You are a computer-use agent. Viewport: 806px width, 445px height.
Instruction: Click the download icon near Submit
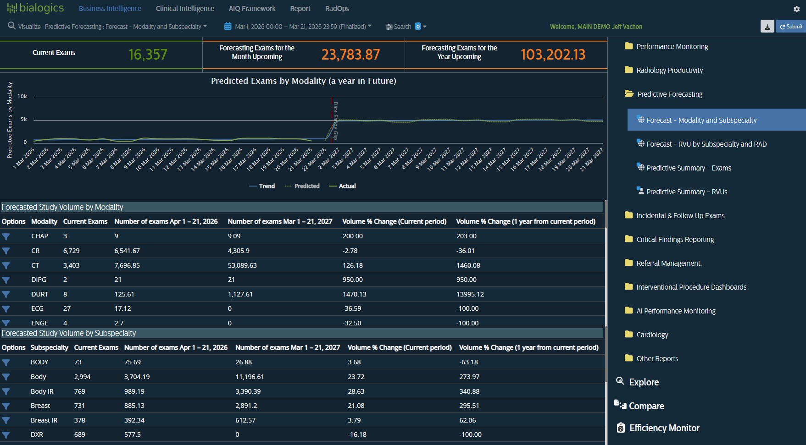(x=767, y=26)
